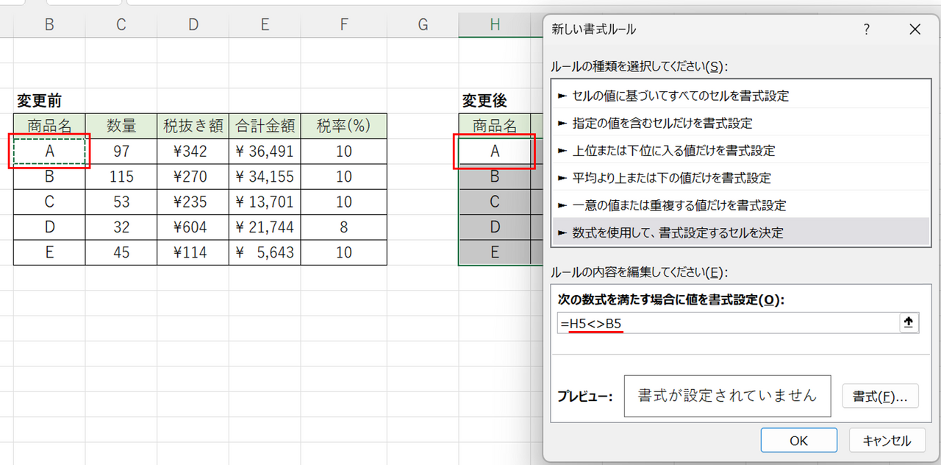Click cell containing A under 変更前 商品名
Screen dimensions: 941x465
[49, 152]
